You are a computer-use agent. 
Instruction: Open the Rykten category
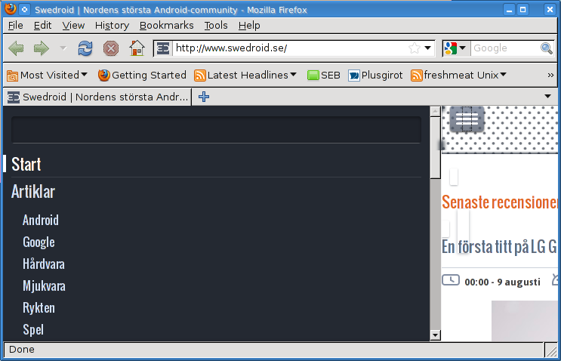pos(39,307)
